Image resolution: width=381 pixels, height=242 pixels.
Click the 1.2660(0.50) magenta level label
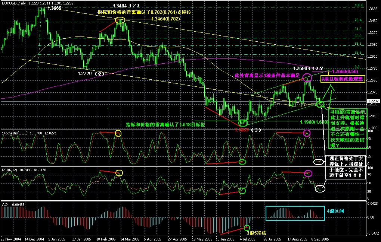[x=345, y=71]
